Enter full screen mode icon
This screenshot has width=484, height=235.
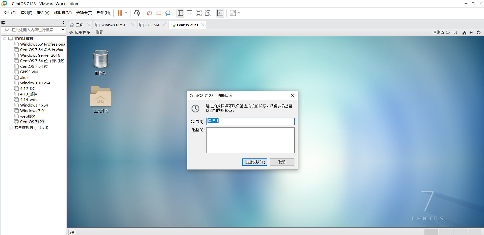point(199,13)
